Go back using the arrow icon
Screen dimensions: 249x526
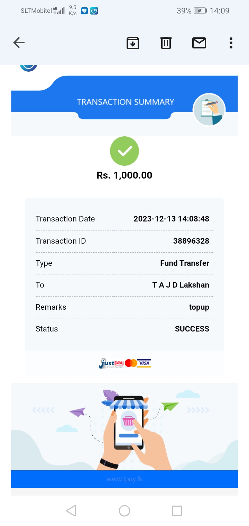[19, 43]
